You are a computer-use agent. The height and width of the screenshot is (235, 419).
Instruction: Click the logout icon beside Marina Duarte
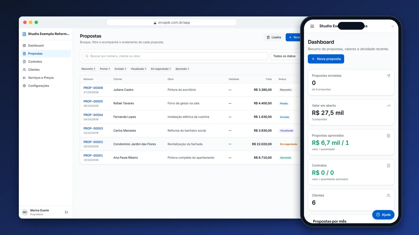click(x=67, y=212)
